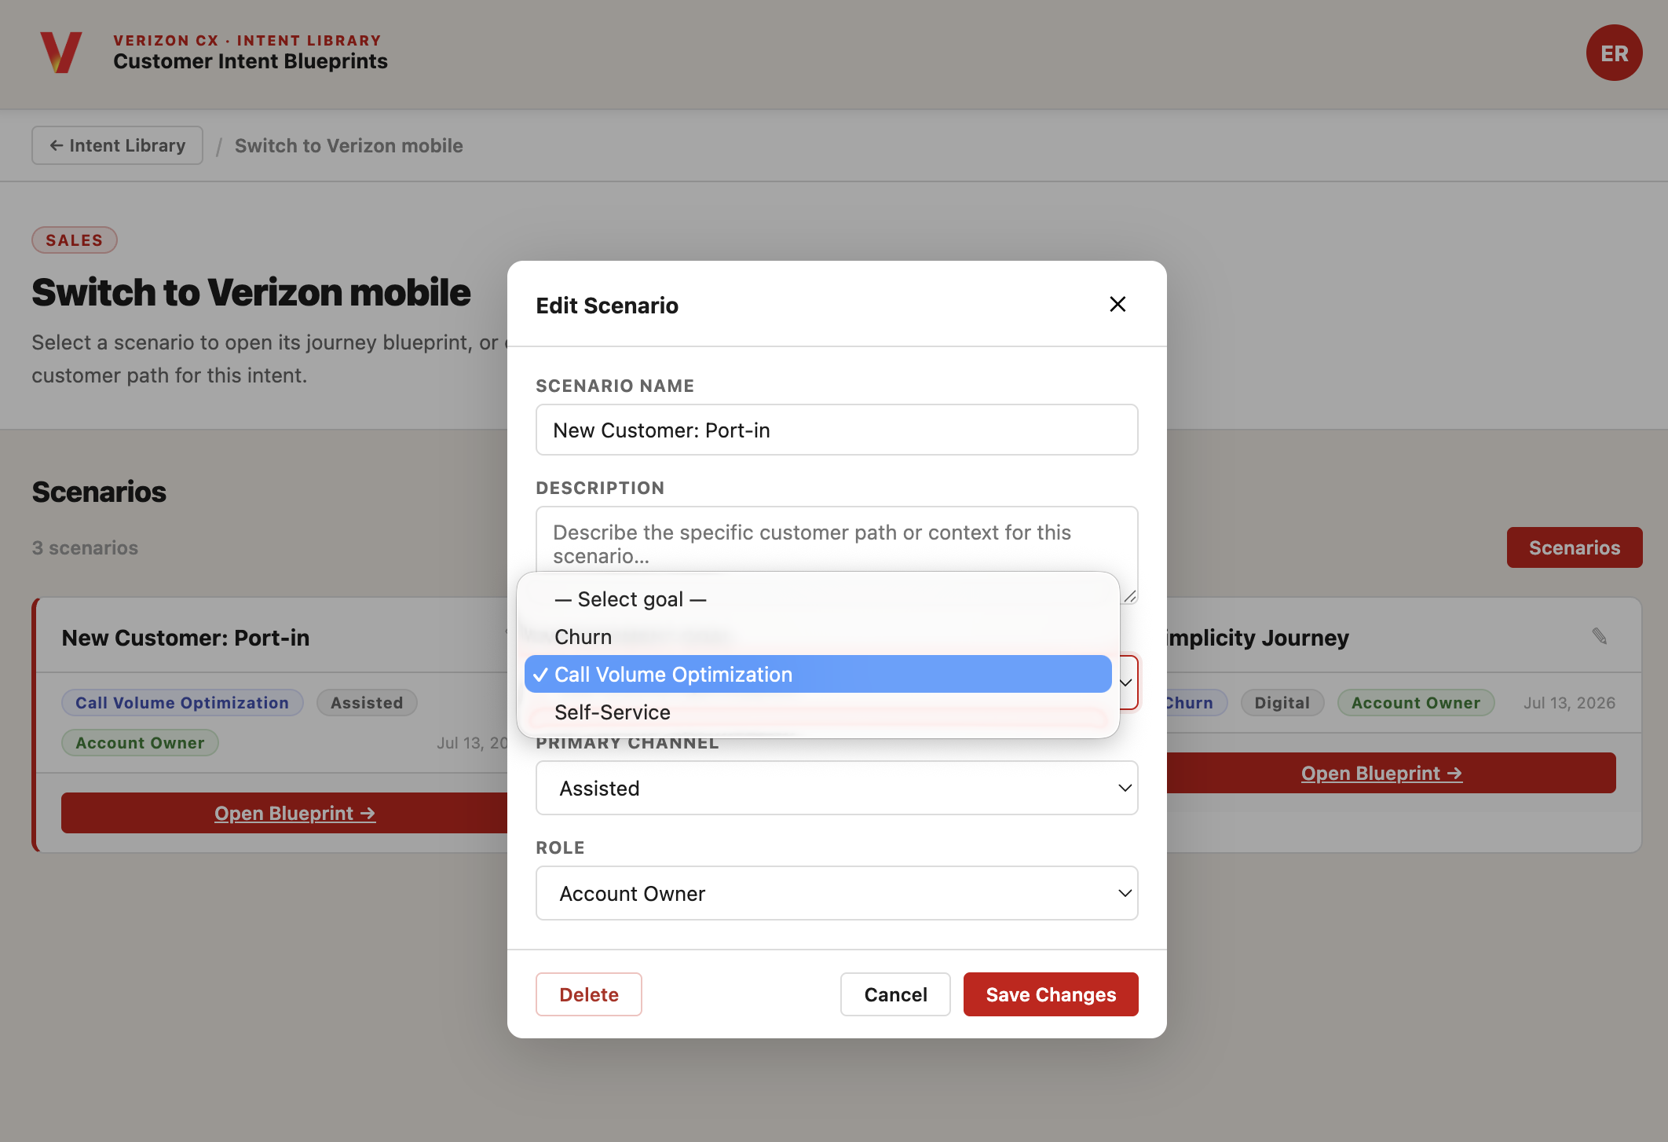Screen dimensions: 1668x1142
Task: Click the Account Owner tag on Simplicity Journey card
Action: [x=1415, y=702]
